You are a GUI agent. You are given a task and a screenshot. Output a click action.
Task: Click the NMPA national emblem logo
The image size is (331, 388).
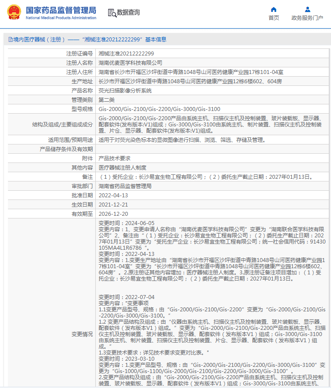14,12
